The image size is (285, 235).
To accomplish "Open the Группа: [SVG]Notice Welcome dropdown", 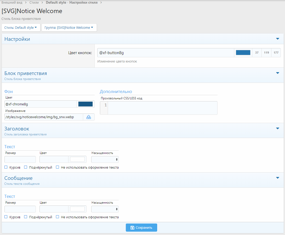I will coord(69,28).
